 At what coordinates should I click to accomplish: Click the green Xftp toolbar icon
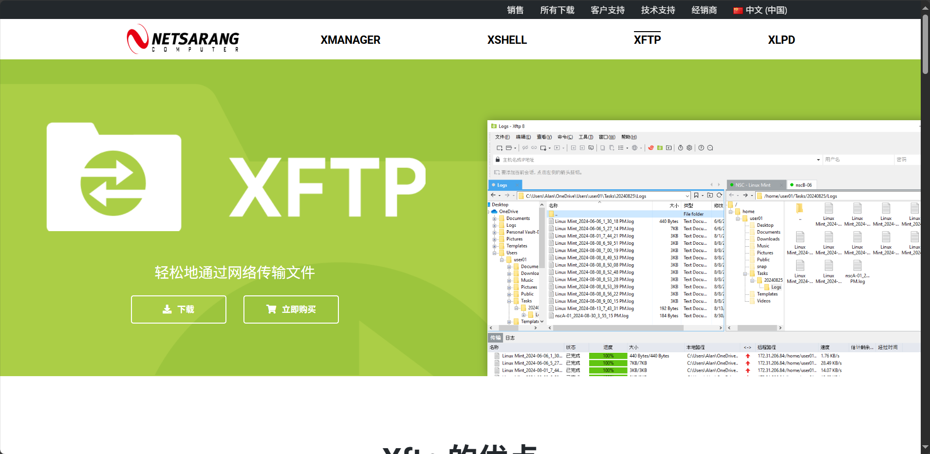click(x=660, y=148)
